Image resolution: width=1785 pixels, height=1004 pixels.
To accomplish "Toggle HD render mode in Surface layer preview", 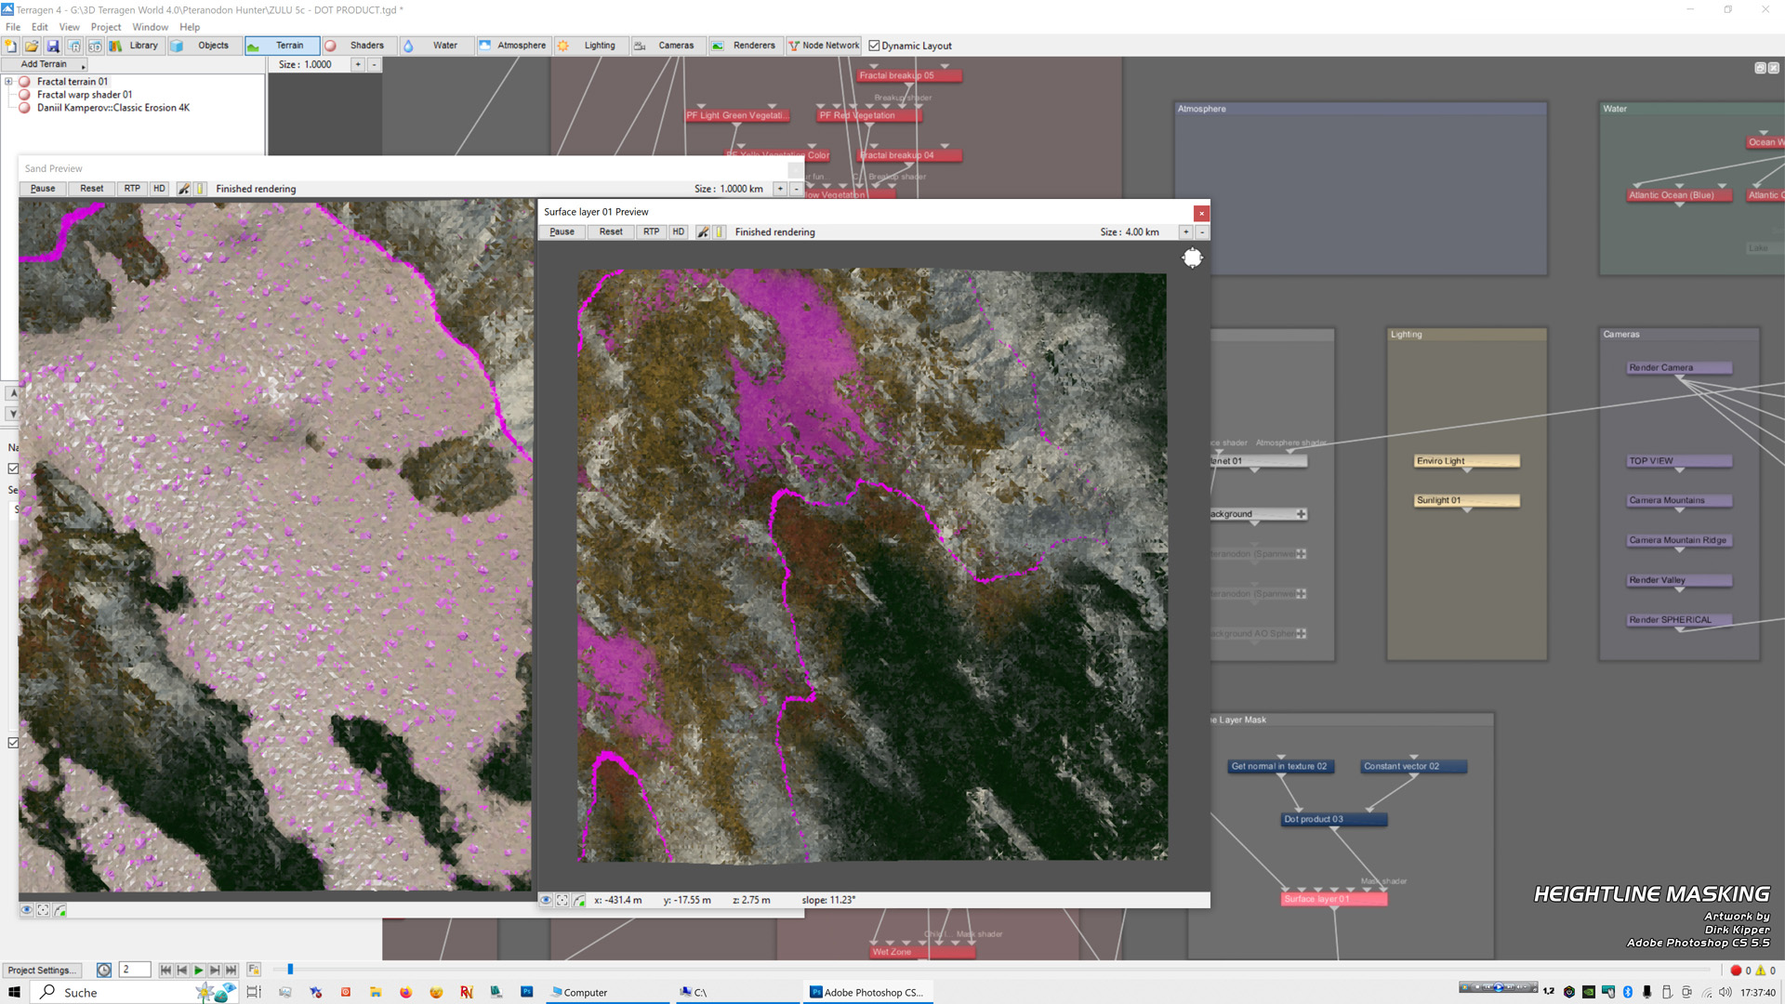I will [x=678, y=231].
